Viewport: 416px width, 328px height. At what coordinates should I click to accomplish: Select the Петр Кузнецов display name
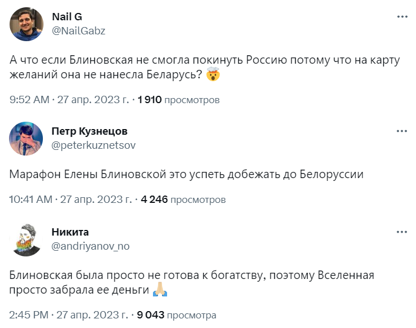click(89, 131)
